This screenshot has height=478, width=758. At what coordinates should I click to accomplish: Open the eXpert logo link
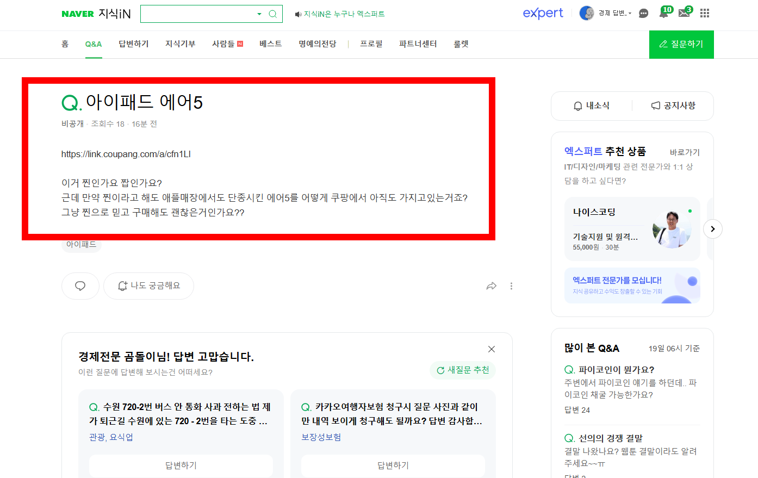click(543, 14)
